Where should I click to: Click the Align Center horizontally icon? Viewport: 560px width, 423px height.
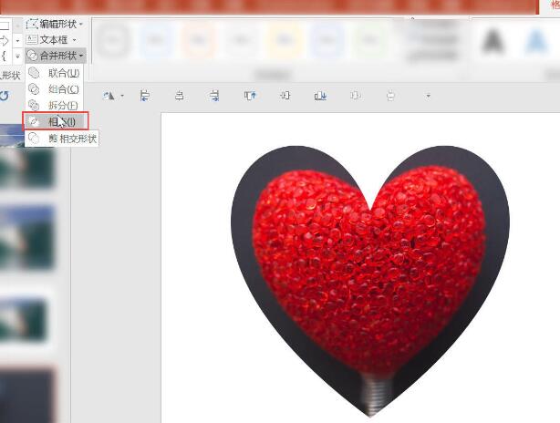(180, 96)
